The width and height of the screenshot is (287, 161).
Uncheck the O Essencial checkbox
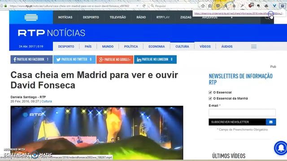point(210,93)
